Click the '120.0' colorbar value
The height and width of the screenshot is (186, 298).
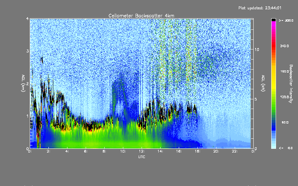[285, 97]
